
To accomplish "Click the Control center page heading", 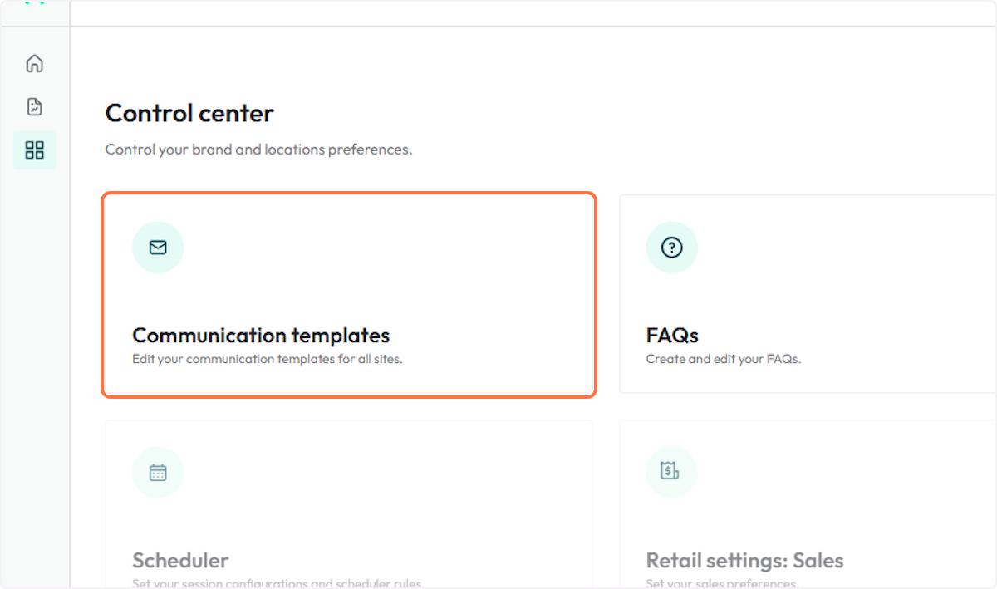I will click(x=189, y=113).
